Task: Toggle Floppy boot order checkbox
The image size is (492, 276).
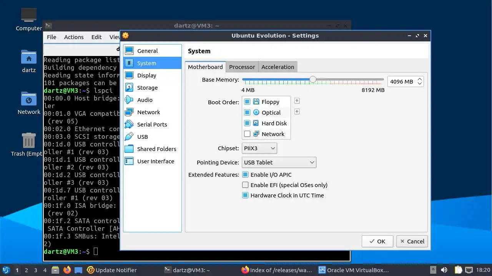Action: pos(247,102)
